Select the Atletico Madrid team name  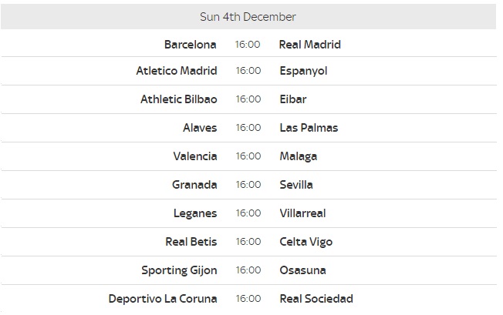coord(177,71)
